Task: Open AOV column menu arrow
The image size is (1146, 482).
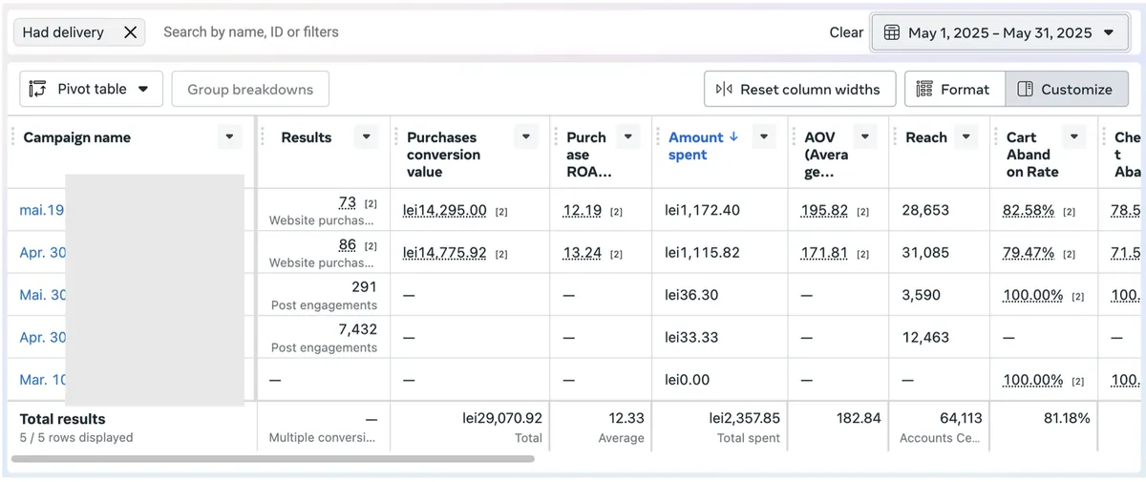Action: pyautogui.click(x=865, y=137)
